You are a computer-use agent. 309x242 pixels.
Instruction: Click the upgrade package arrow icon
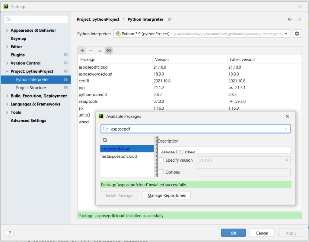pyautogui.click(x=100, y=51)
